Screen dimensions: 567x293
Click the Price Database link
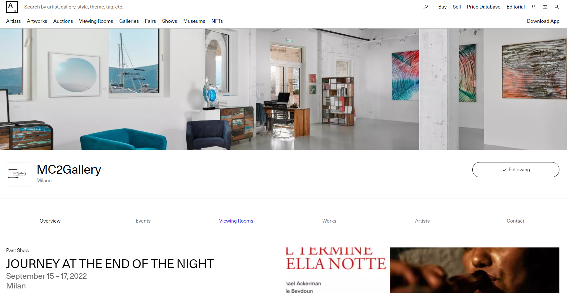coord(483,7)
